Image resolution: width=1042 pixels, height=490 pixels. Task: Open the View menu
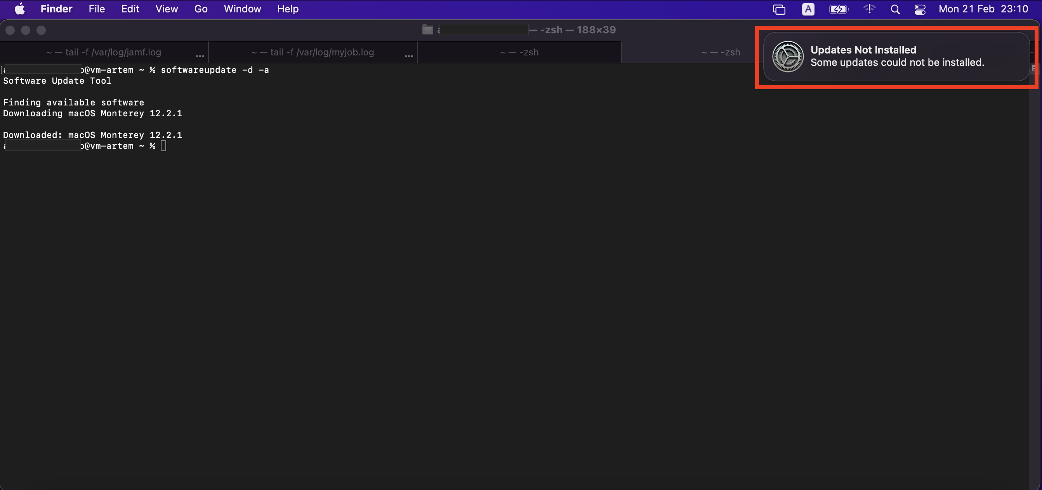pos(166,9)
